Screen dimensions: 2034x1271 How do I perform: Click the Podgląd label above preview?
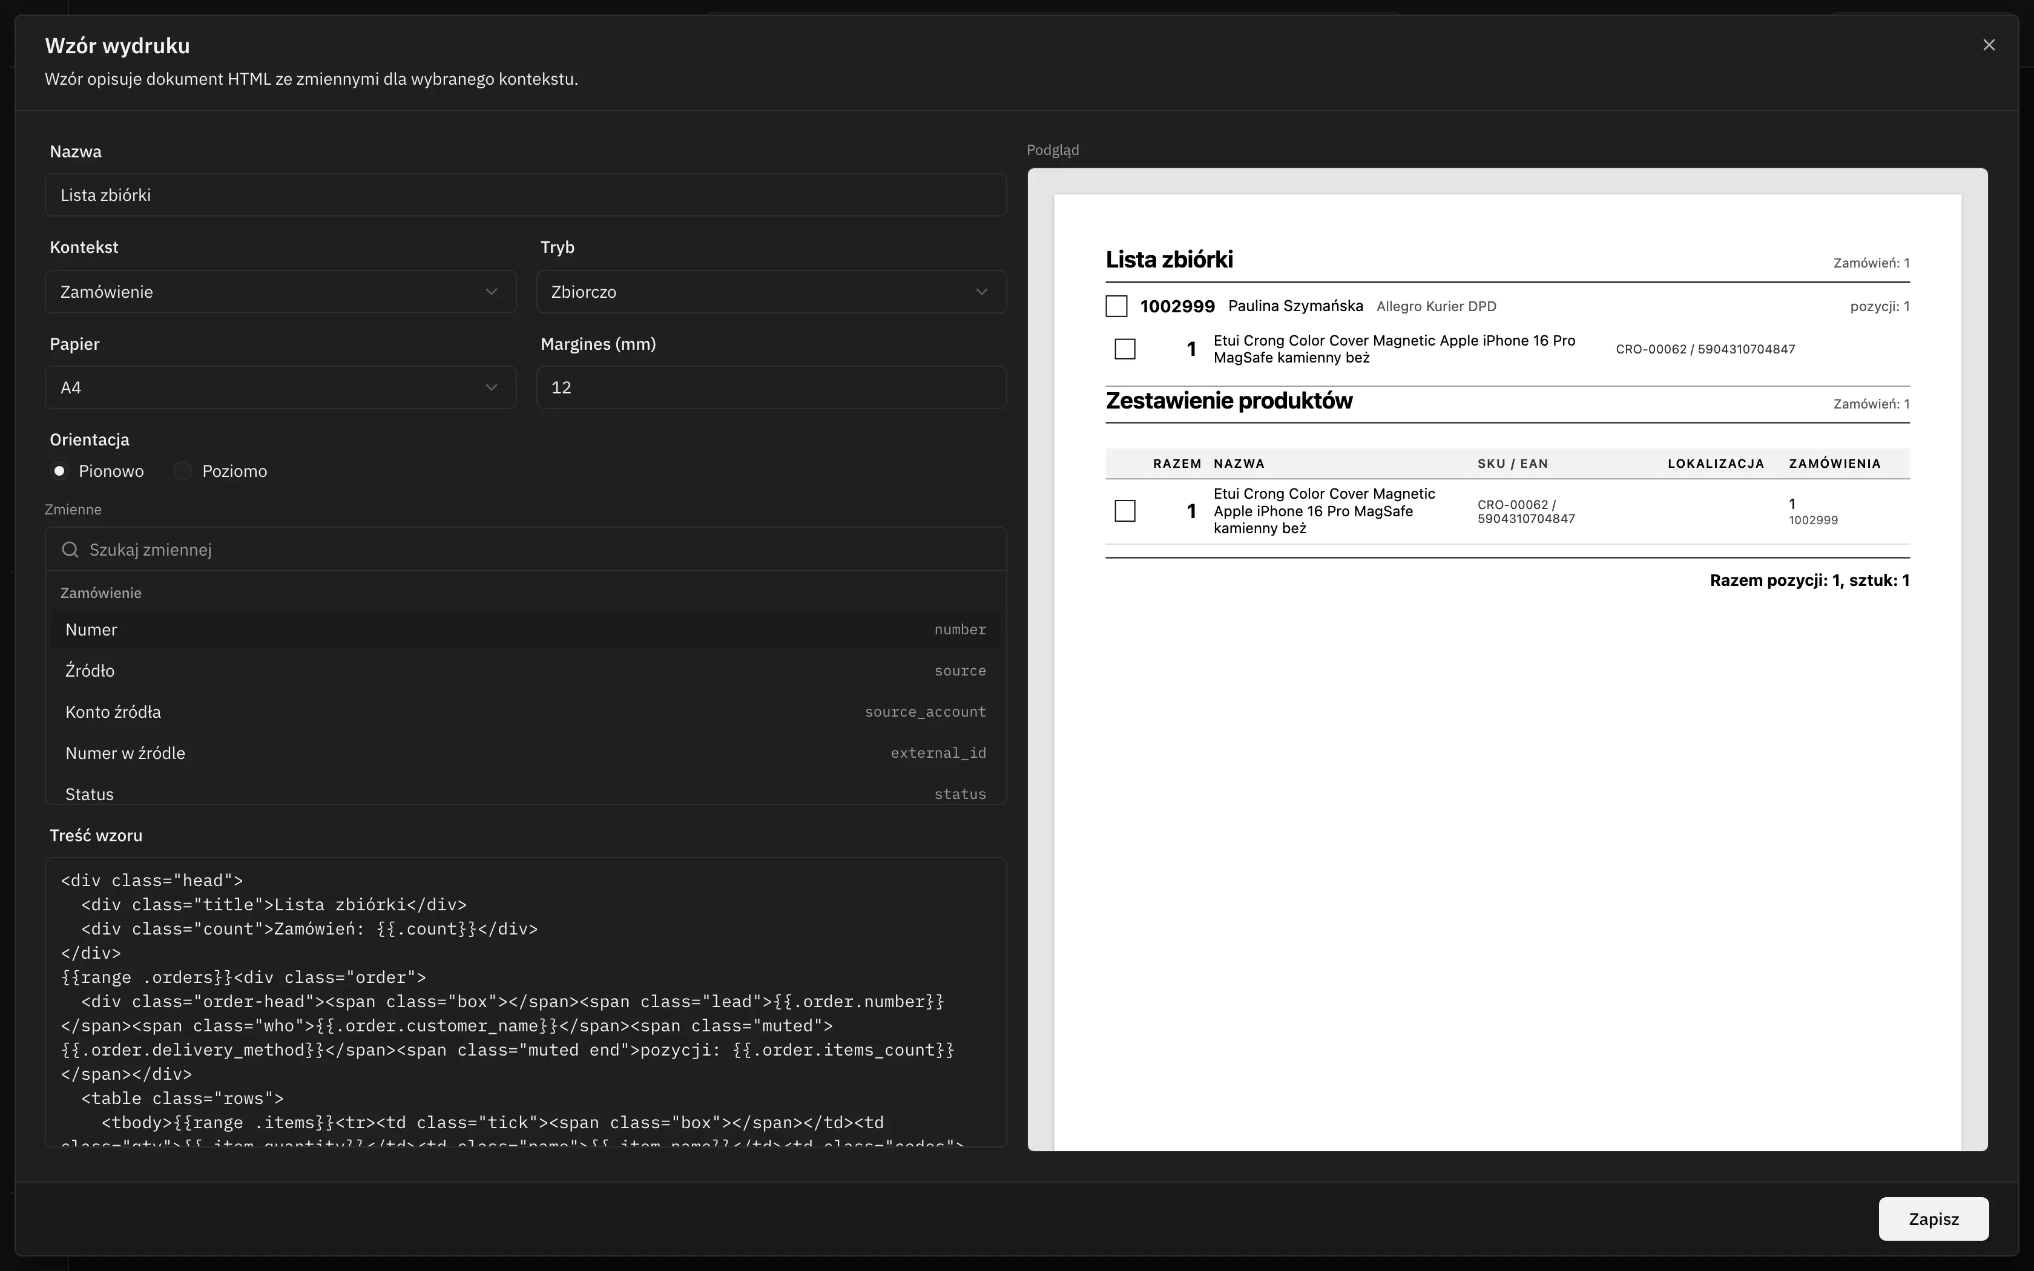point(1052,151)
